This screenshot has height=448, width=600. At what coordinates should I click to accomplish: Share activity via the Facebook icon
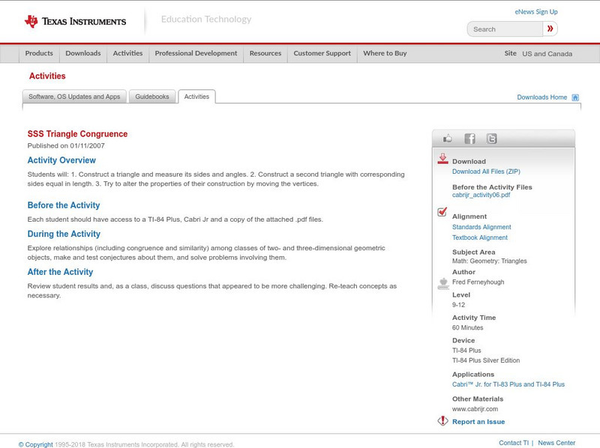click(469, 139)
